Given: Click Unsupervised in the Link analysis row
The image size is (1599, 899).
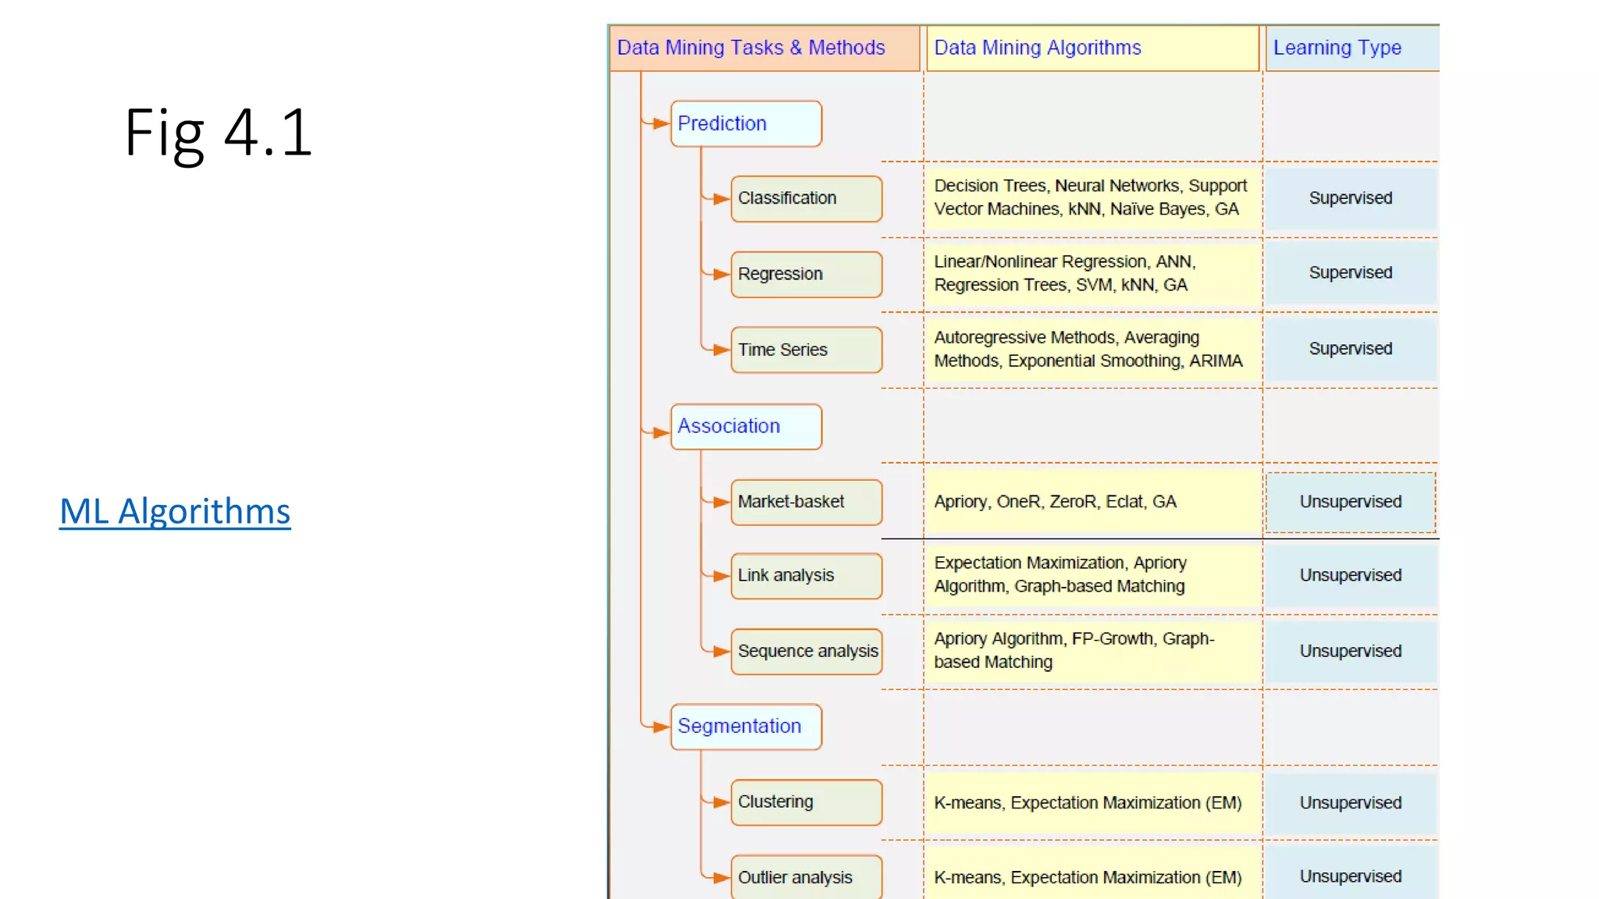Looking at the screenshot, I should click(x=1351, y=575).
